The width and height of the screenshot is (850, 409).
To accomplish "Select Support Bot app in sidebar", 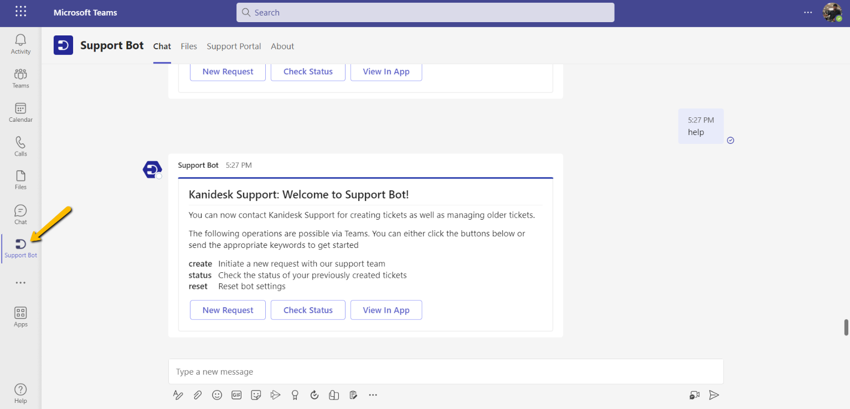I will click(x=20, y=248).
